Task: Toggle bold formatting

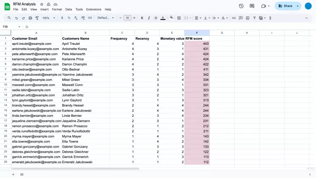Action: point(142,18)
